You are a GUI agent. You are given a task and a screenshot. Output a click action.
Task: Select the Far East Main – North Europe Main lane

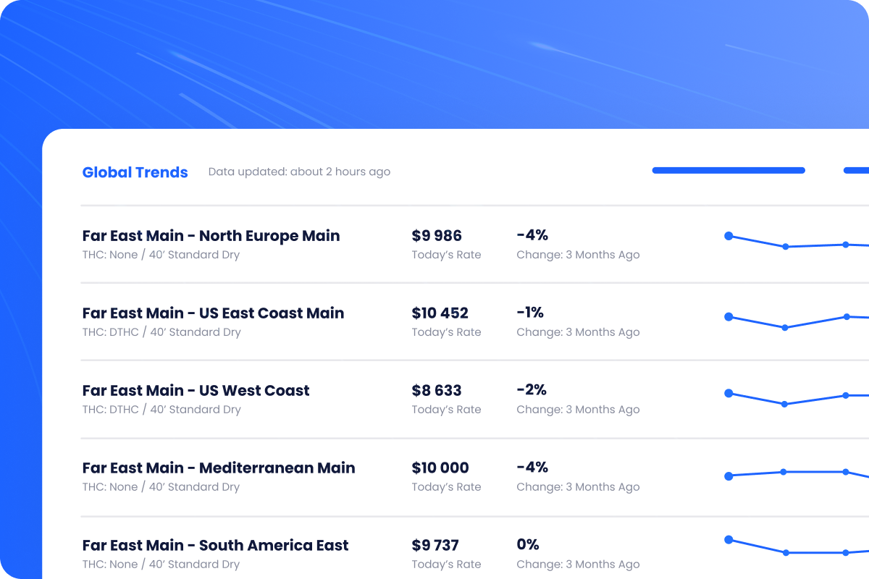point(211,236)
